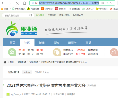Click the insecure site lock icon
The image size is (118, 98).
(x=36, y=3)
